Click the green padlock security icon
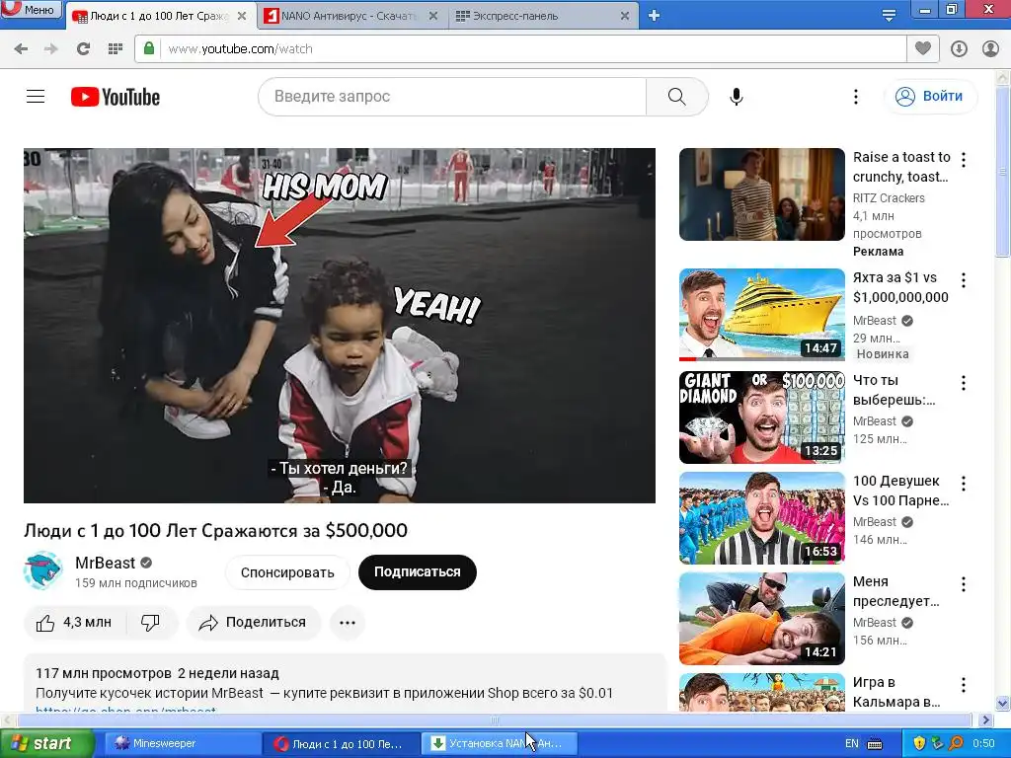Screen dimensions: 1011x758 pos(149,48)
